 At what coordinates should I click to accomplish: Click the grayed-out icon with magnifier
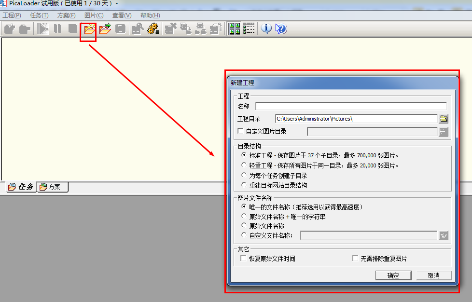pos(216,29)
